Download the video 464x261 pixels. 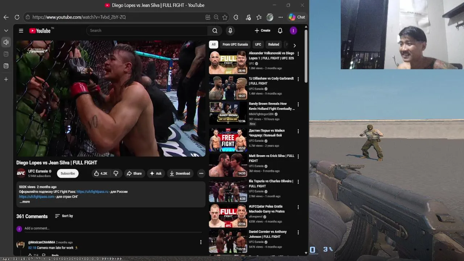coord(180,173)
